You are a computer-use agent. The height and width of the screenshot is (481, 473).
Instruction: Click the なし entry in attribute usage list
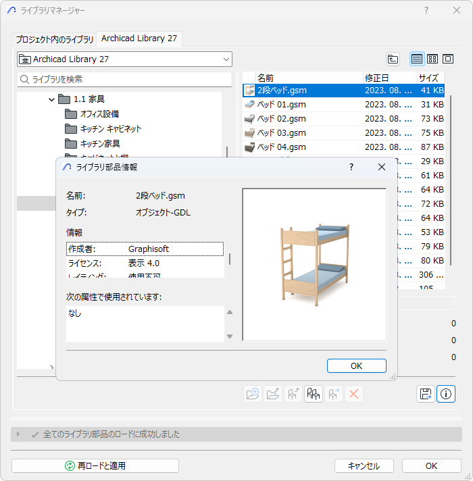(74, 313)
